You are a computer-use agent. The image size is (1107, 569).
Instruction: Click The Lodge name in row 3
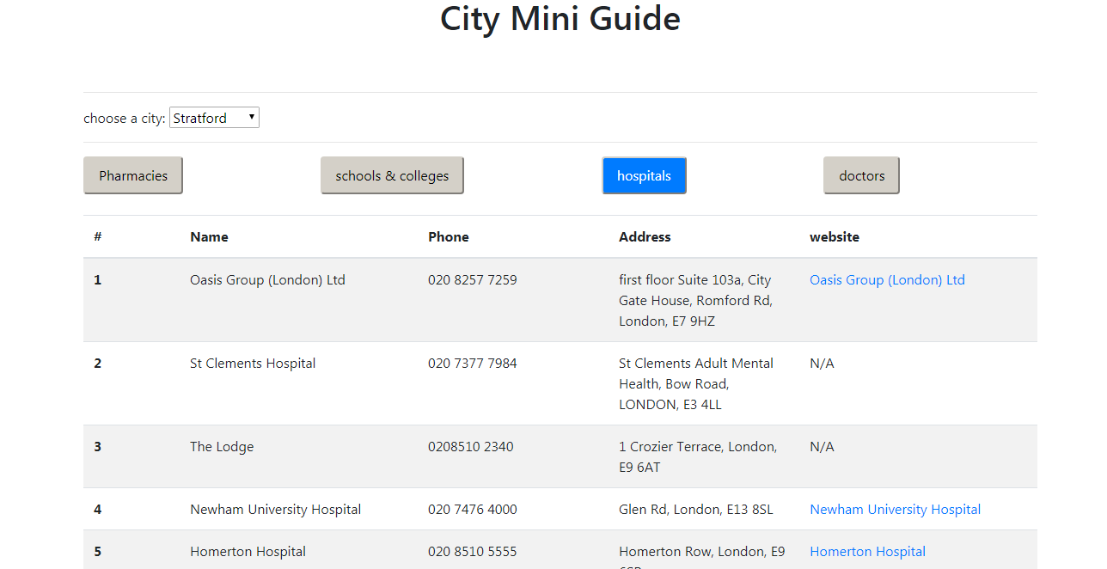click(222, 447)
